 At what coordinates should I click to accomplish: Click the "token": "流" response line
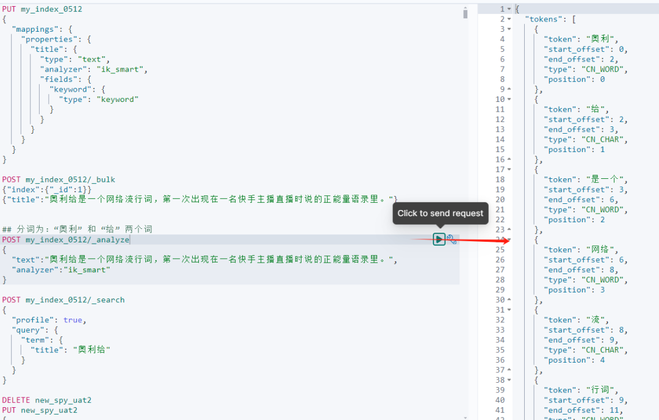[576, 320]
